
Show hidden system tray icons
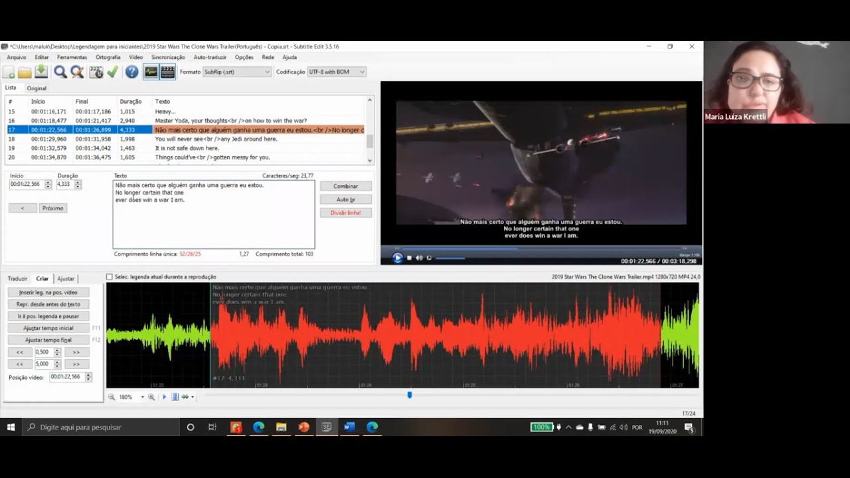point(568,427)
